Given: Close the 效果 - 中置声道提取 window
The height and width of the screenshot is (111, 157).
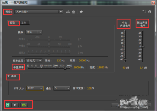Looking at the screenshot, I should point(153,3).
